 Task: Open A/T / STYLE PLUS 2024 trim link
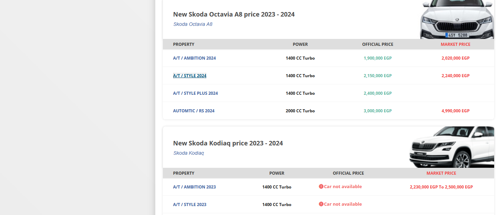(195, 93)
